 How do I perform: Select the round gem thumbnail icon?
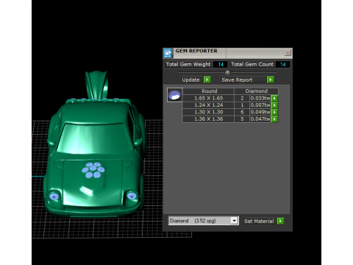click(174, 95)
